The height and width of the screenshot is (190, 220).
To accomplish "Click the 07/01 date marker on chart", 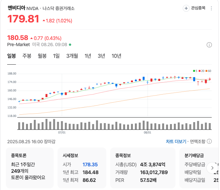I will tap(62, 133).
